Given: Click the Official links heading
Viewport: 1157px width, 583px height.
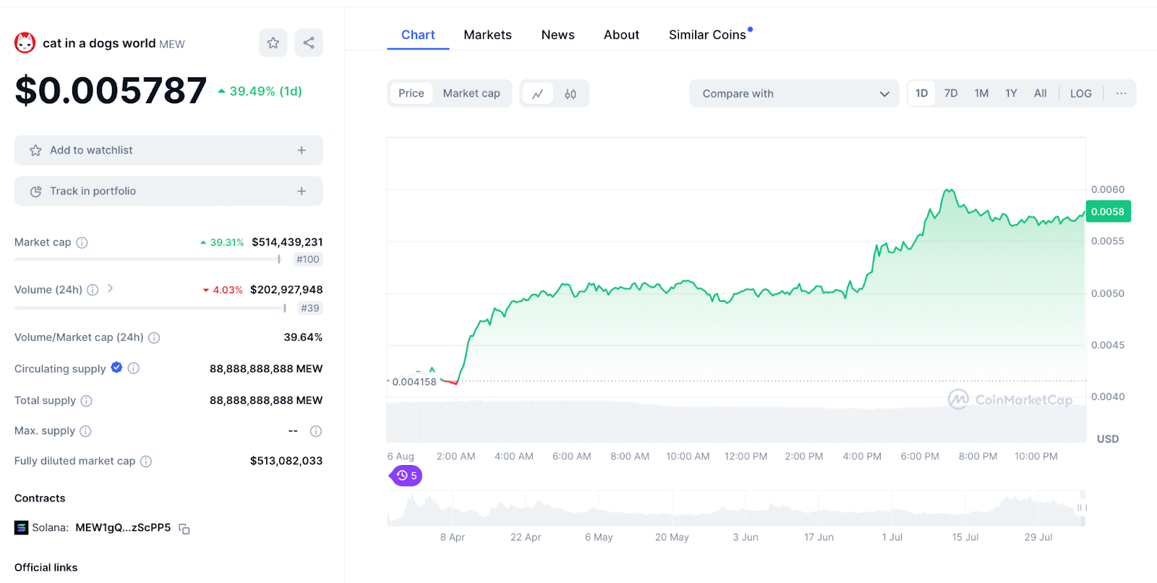Looking at the screenshot, I should 46,568.
